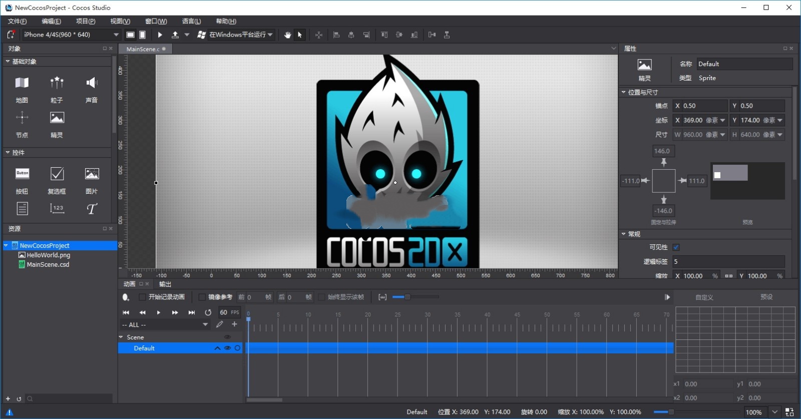Screen dimensions: 801x419
Task: Select the hand pan tool
Action: (287, 35)
